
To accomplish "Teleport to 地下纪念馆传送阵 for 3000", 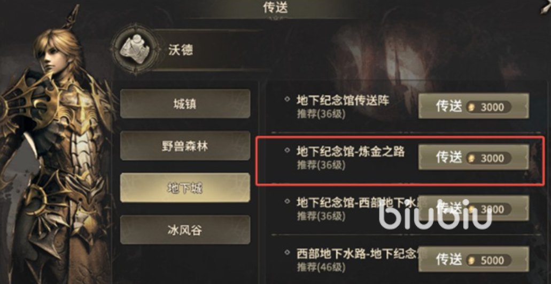I will click(x=474, y=106).
